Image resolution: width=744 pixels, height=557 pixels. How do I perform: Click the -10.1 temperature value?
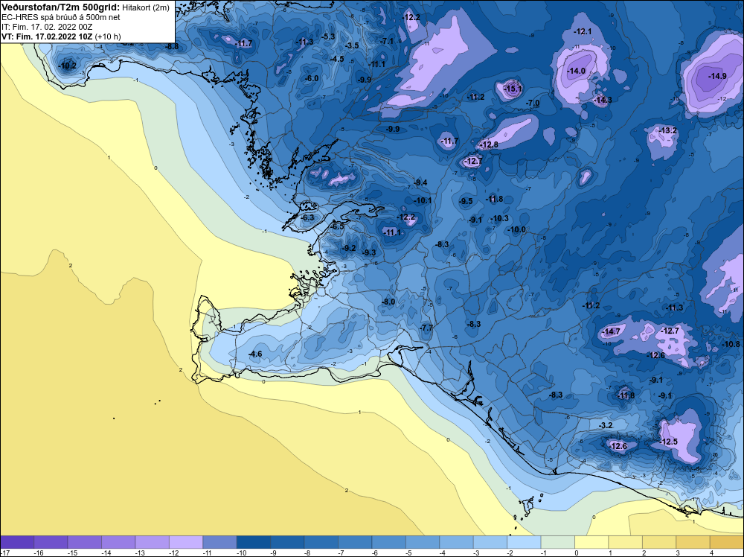point(423,200)
